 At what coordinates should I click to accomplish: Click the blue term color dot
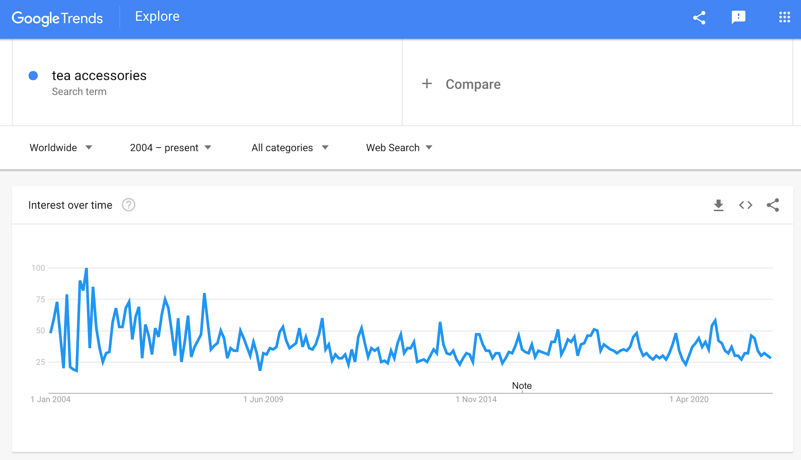(x=33, y=76)
